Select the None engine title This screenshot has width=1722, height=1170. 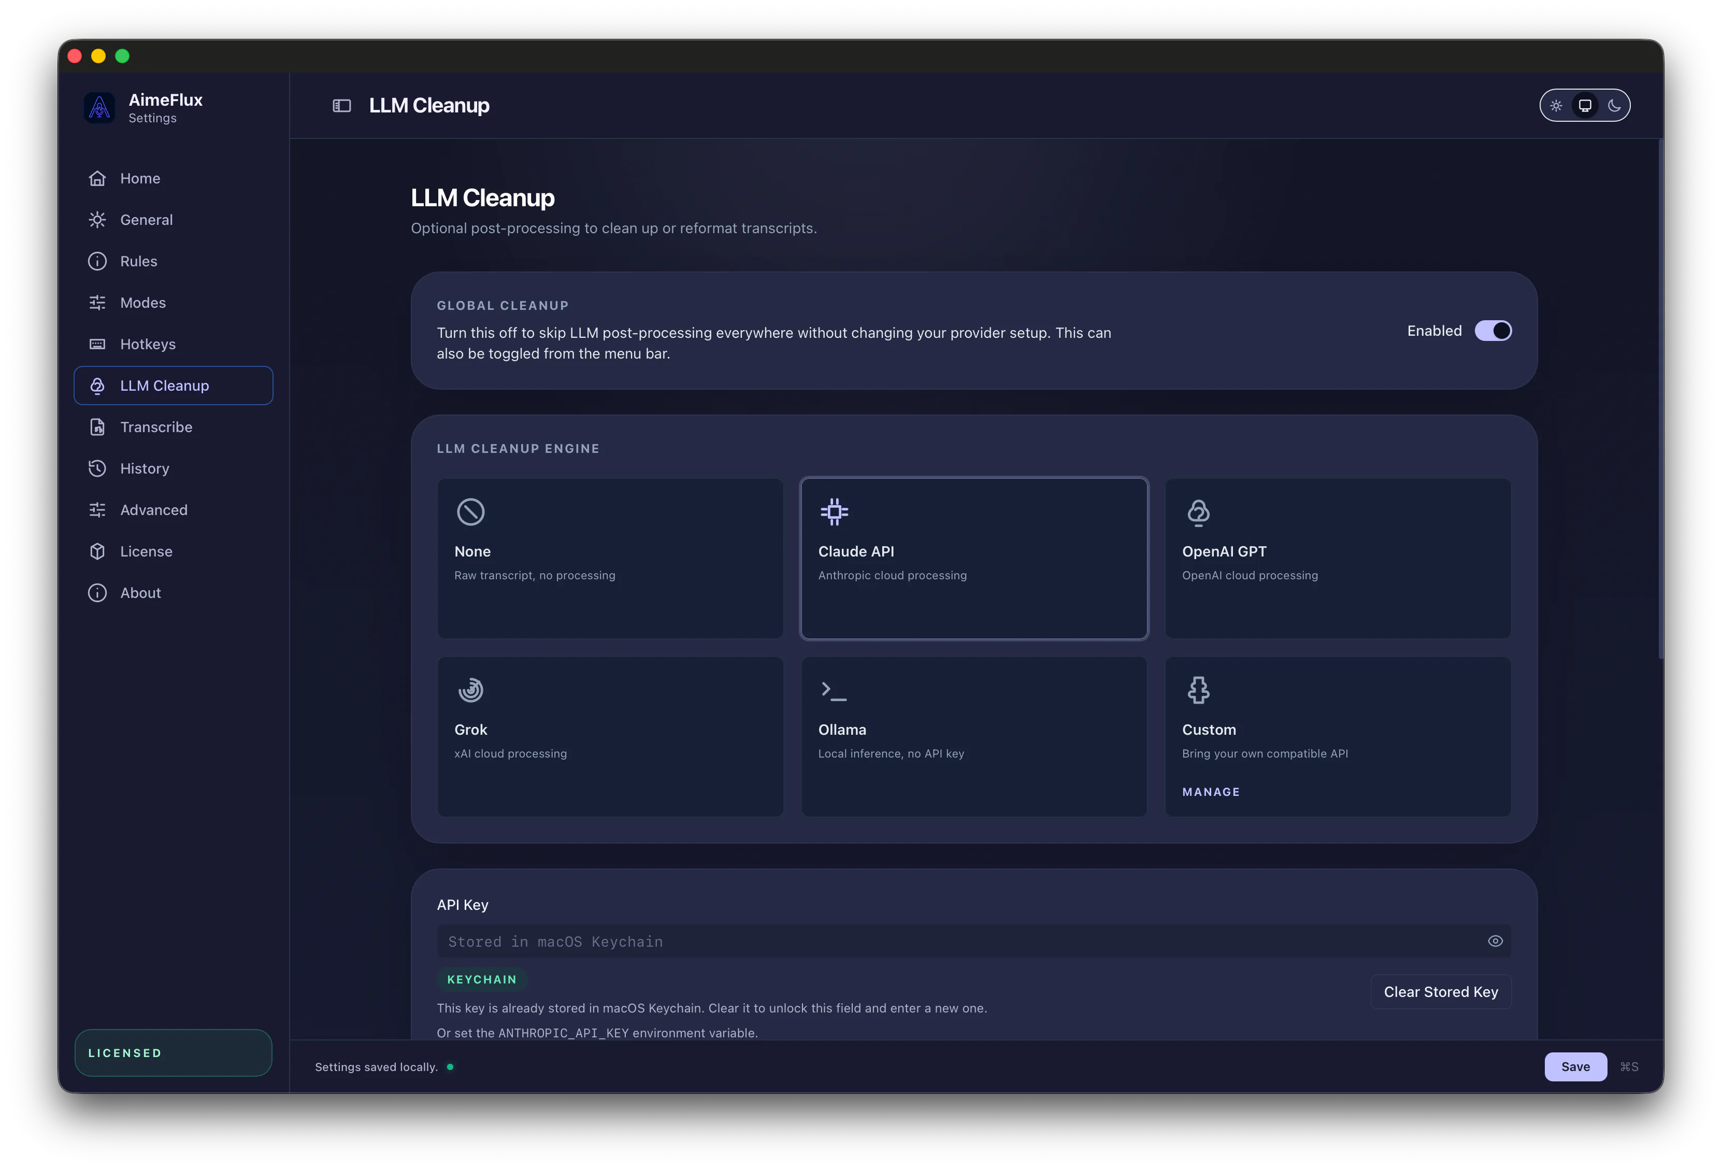[x=472, y=552]
